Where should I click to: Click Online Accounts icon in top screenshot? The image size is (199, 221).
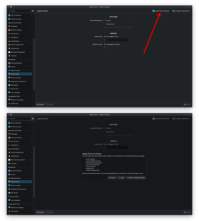(x=9, y=19)
